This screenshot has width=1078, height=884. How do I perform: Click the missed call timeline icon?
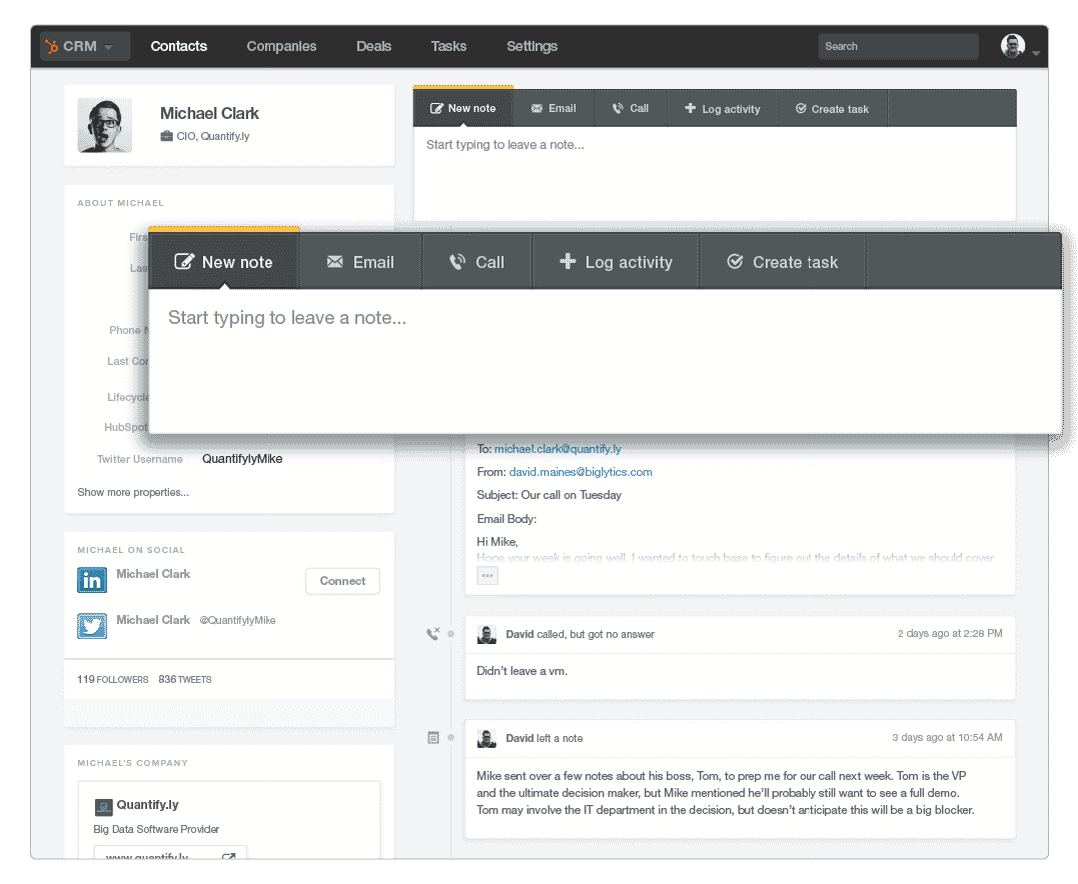coord(433,634)
